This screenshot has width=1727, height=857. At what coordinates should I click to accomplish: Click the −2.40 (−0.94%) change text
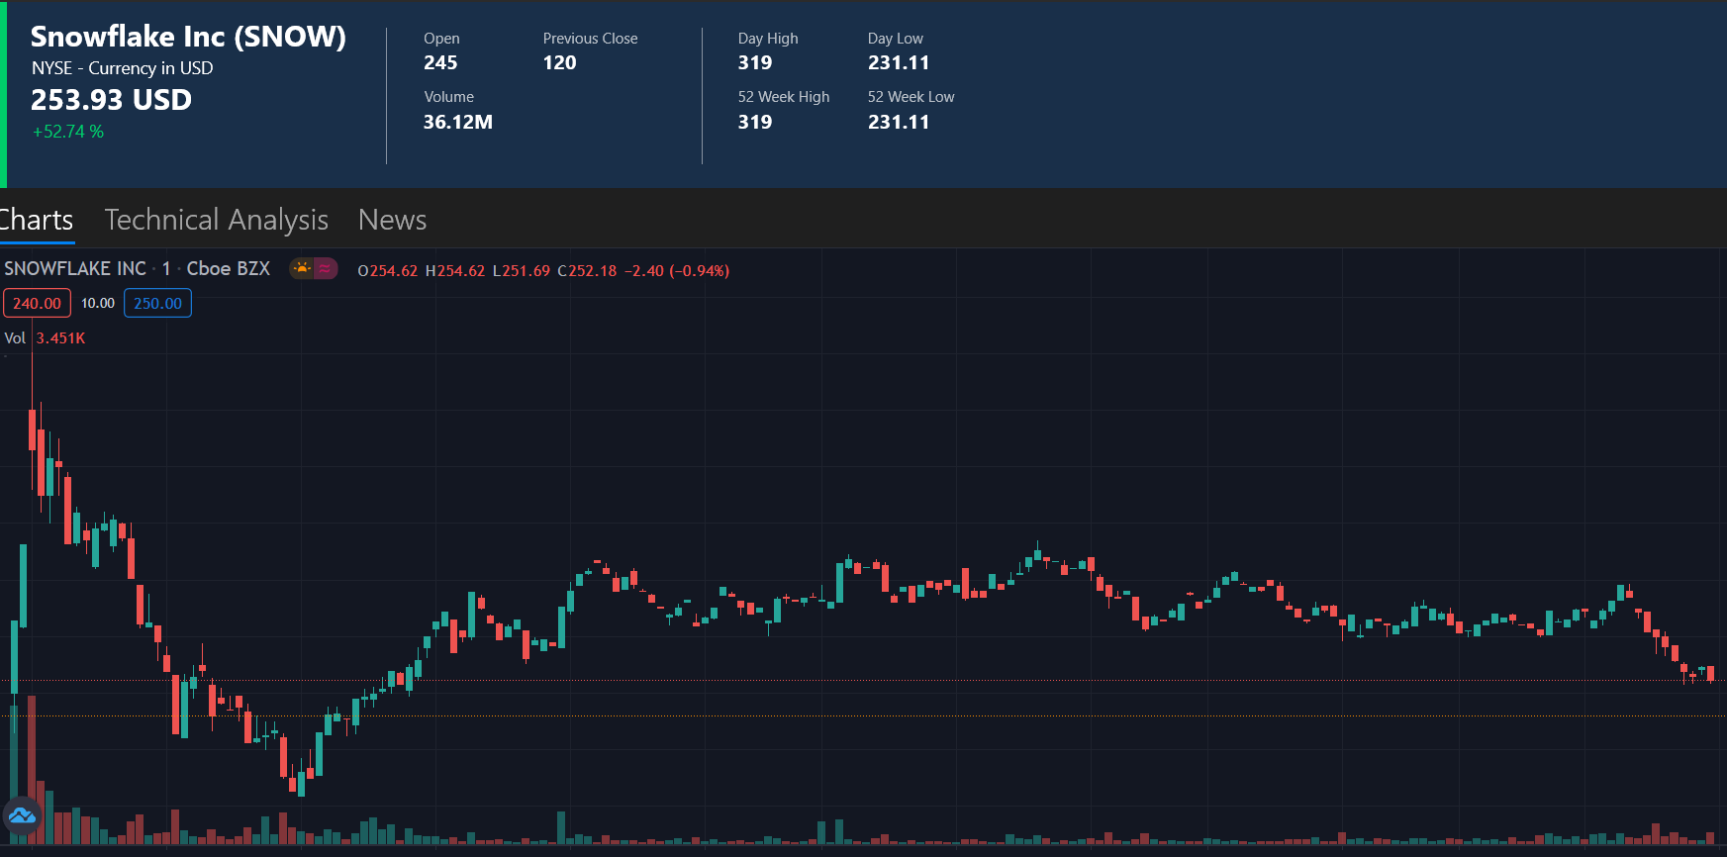point(677,271)
